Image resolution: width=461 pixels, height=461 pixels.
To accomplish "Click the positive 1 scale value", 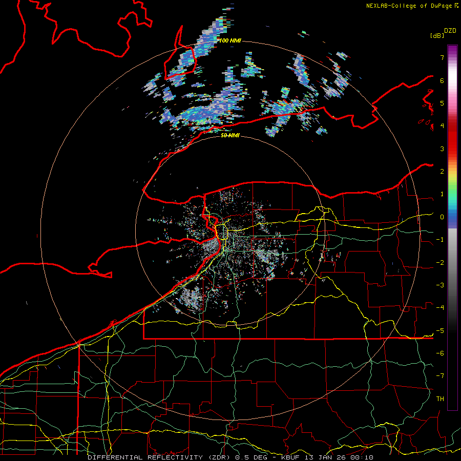I will point(442,194).
